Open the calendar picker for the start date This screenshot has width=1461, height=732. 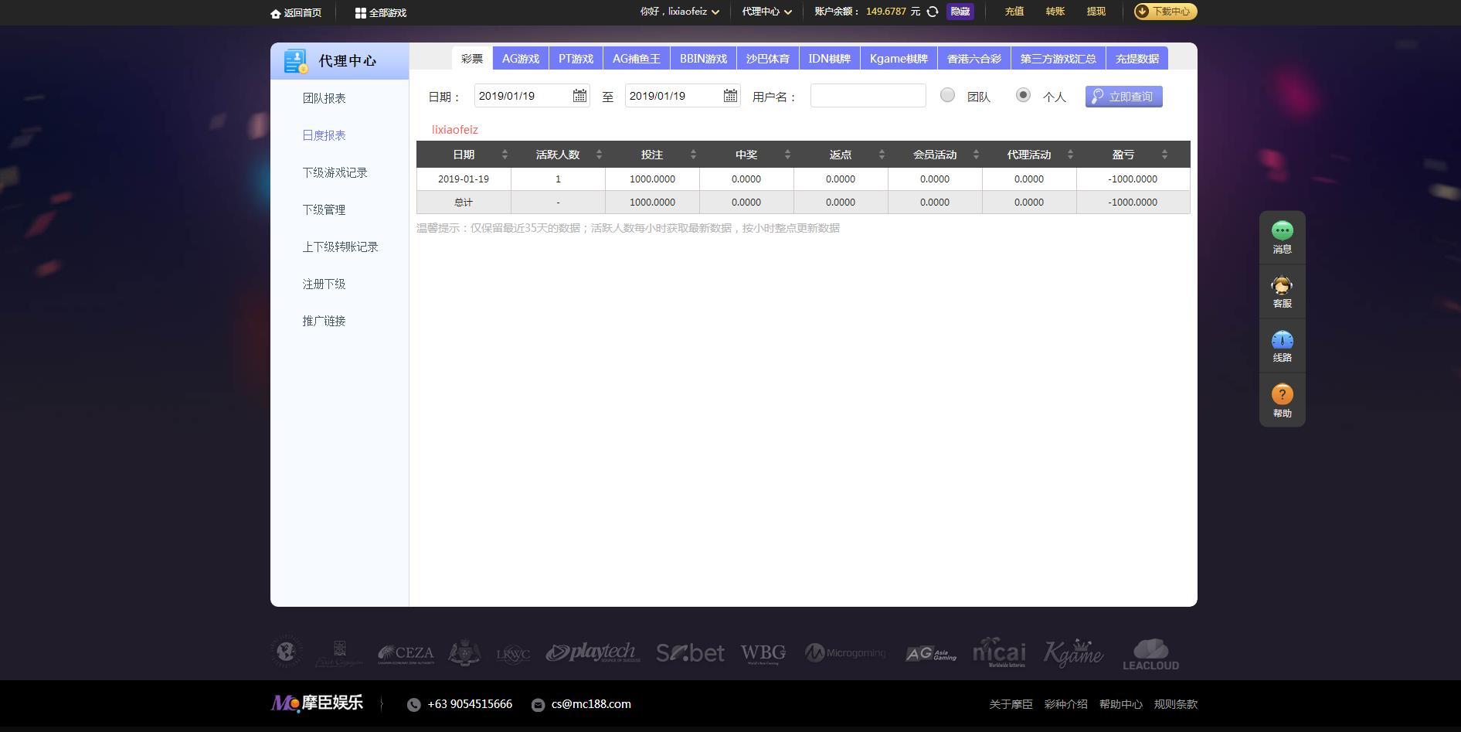point(581,95)
